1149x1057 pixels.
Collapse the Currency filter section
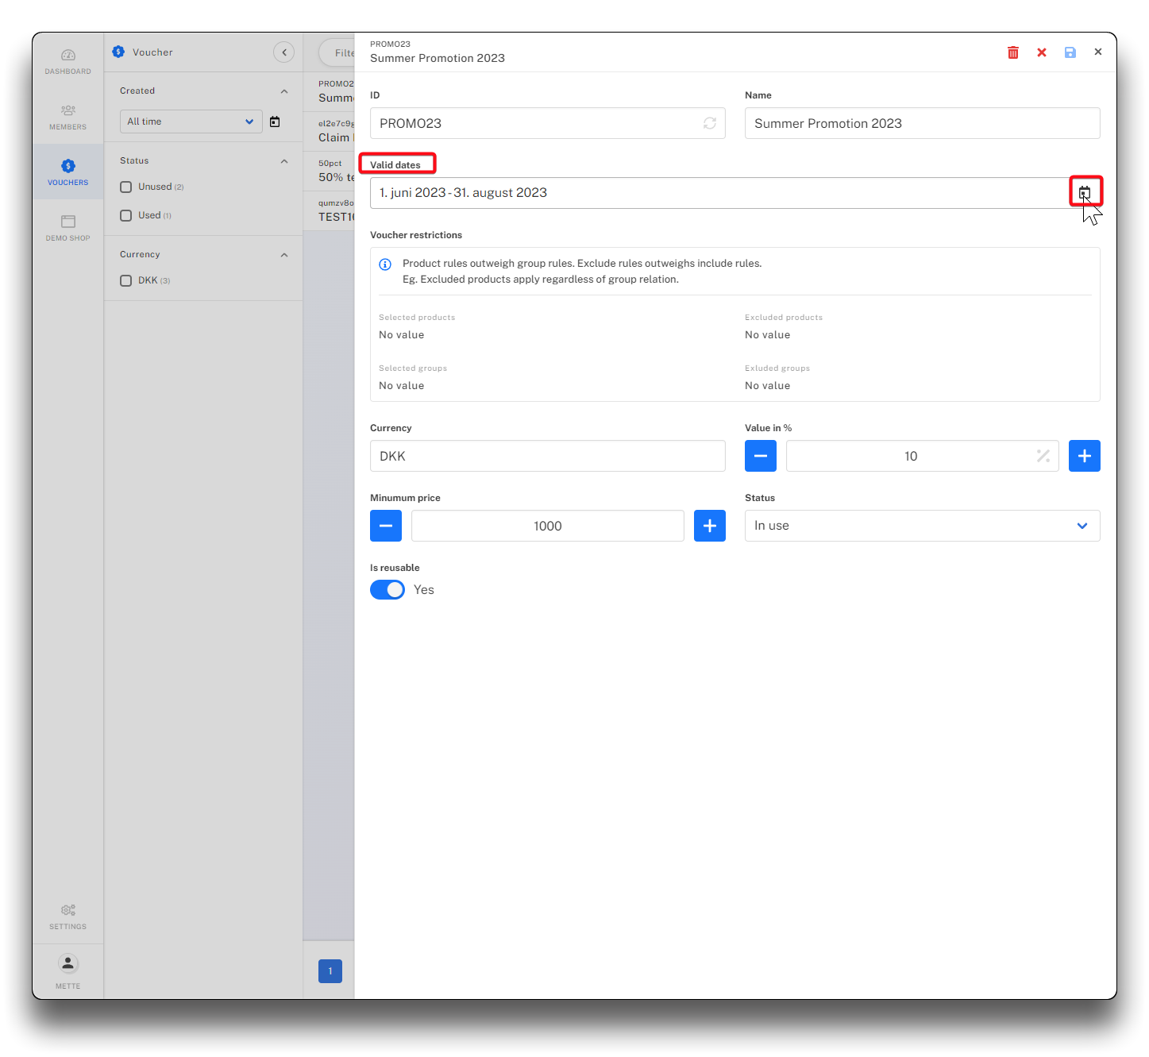tap(284, 255)
